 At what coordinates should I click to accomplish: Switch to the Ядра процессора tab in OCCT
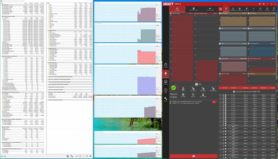194,9
